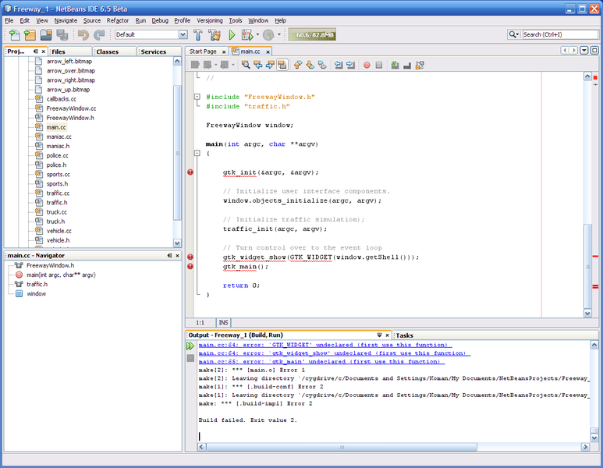This screenshot has height=468, width=603.
Task: Click the last editor toolbar icon after Uncomment
Action: [x=420, y=65]
